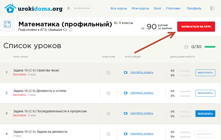Go to Все курсы menu

119,9
